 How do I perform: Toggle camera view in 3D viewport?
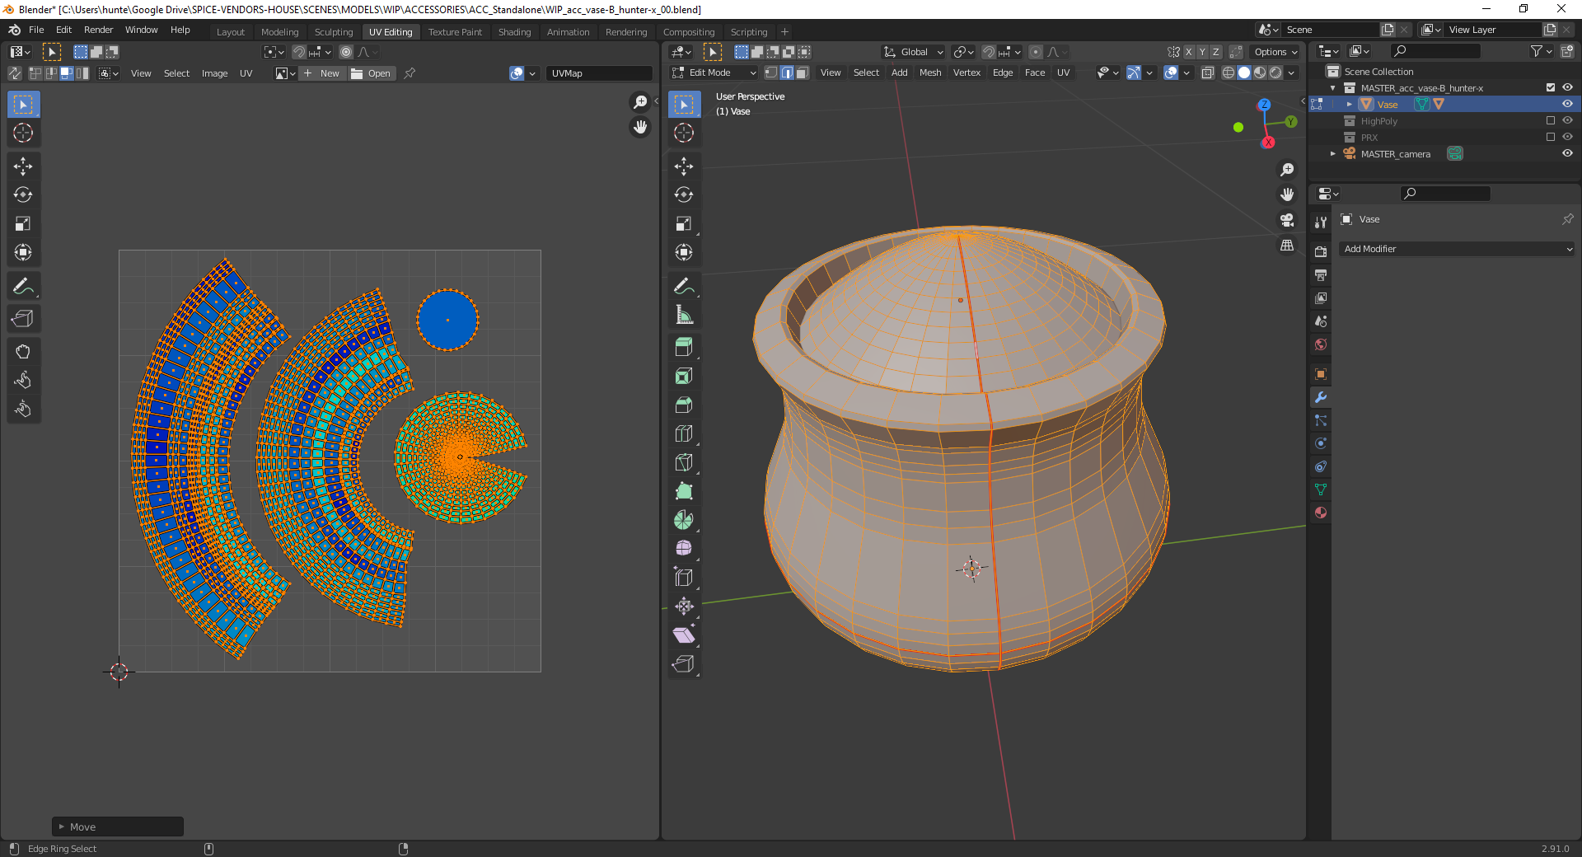click(1287, 220)
